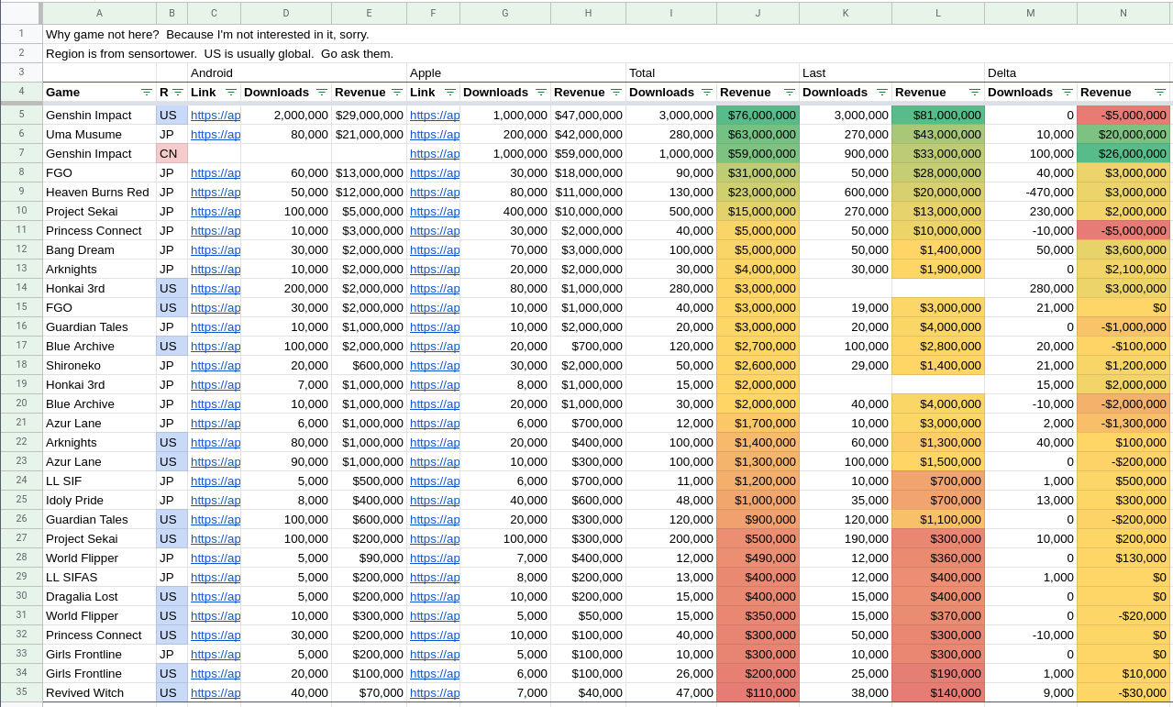Image resolution: width=1173 pixels, height=707 pixels.
Task: Open the Last Revenue filter in column L
Action: click(x=975, y=93)
